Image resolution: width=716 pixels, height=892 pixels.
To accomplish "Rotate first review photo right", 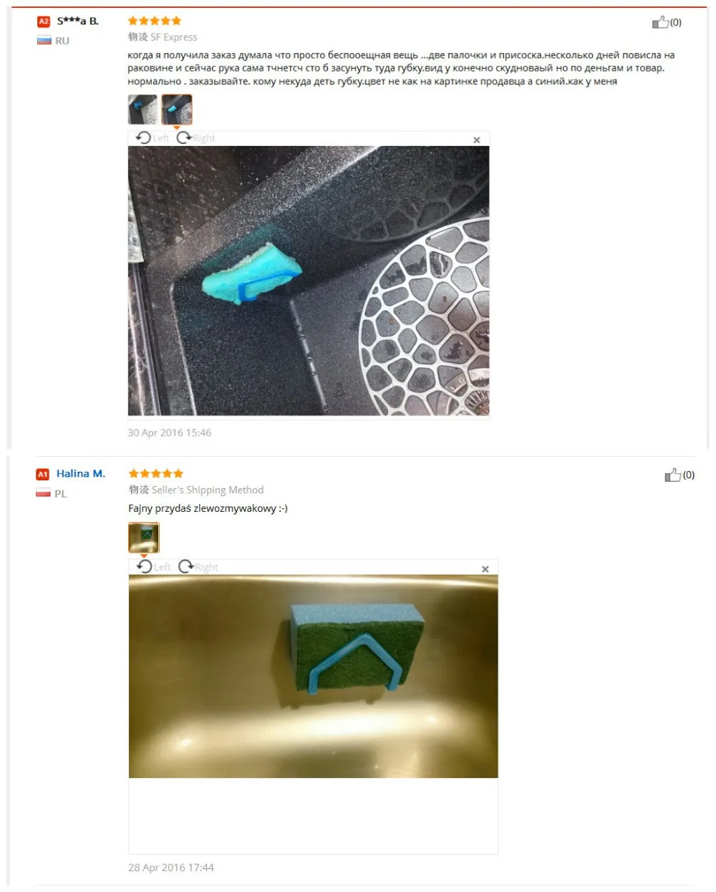I will point(195,138).
